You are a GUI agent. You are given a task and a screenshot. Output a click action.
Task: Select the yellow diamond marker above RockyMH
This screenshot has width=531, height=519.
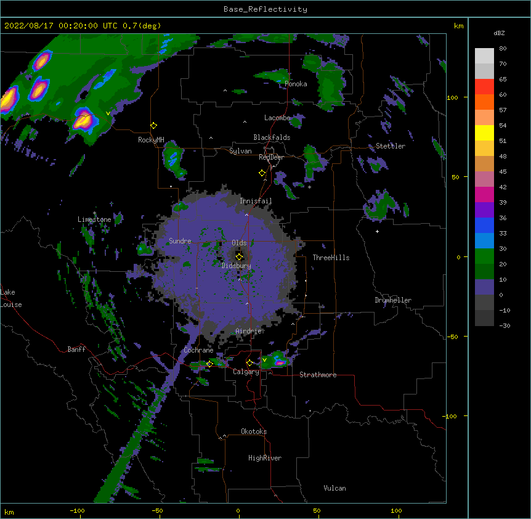click(154, 126)
